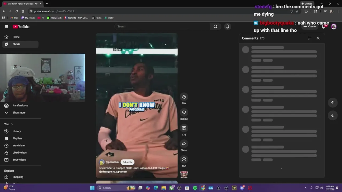Open browser extensions puzzle icon
Viewport: 342px width, 192px height.
pyautogui.click(x=306, y=11)
